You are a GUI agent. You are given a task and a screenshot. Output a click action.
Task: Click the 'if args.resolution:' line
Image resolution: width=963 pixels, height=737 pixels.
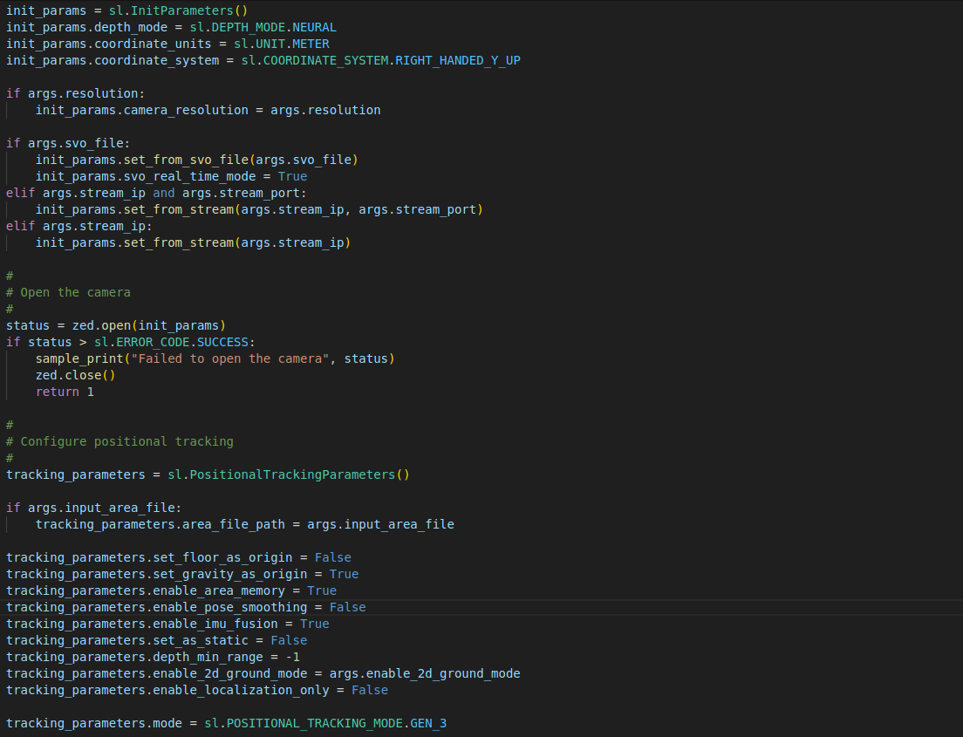[76, 93]
